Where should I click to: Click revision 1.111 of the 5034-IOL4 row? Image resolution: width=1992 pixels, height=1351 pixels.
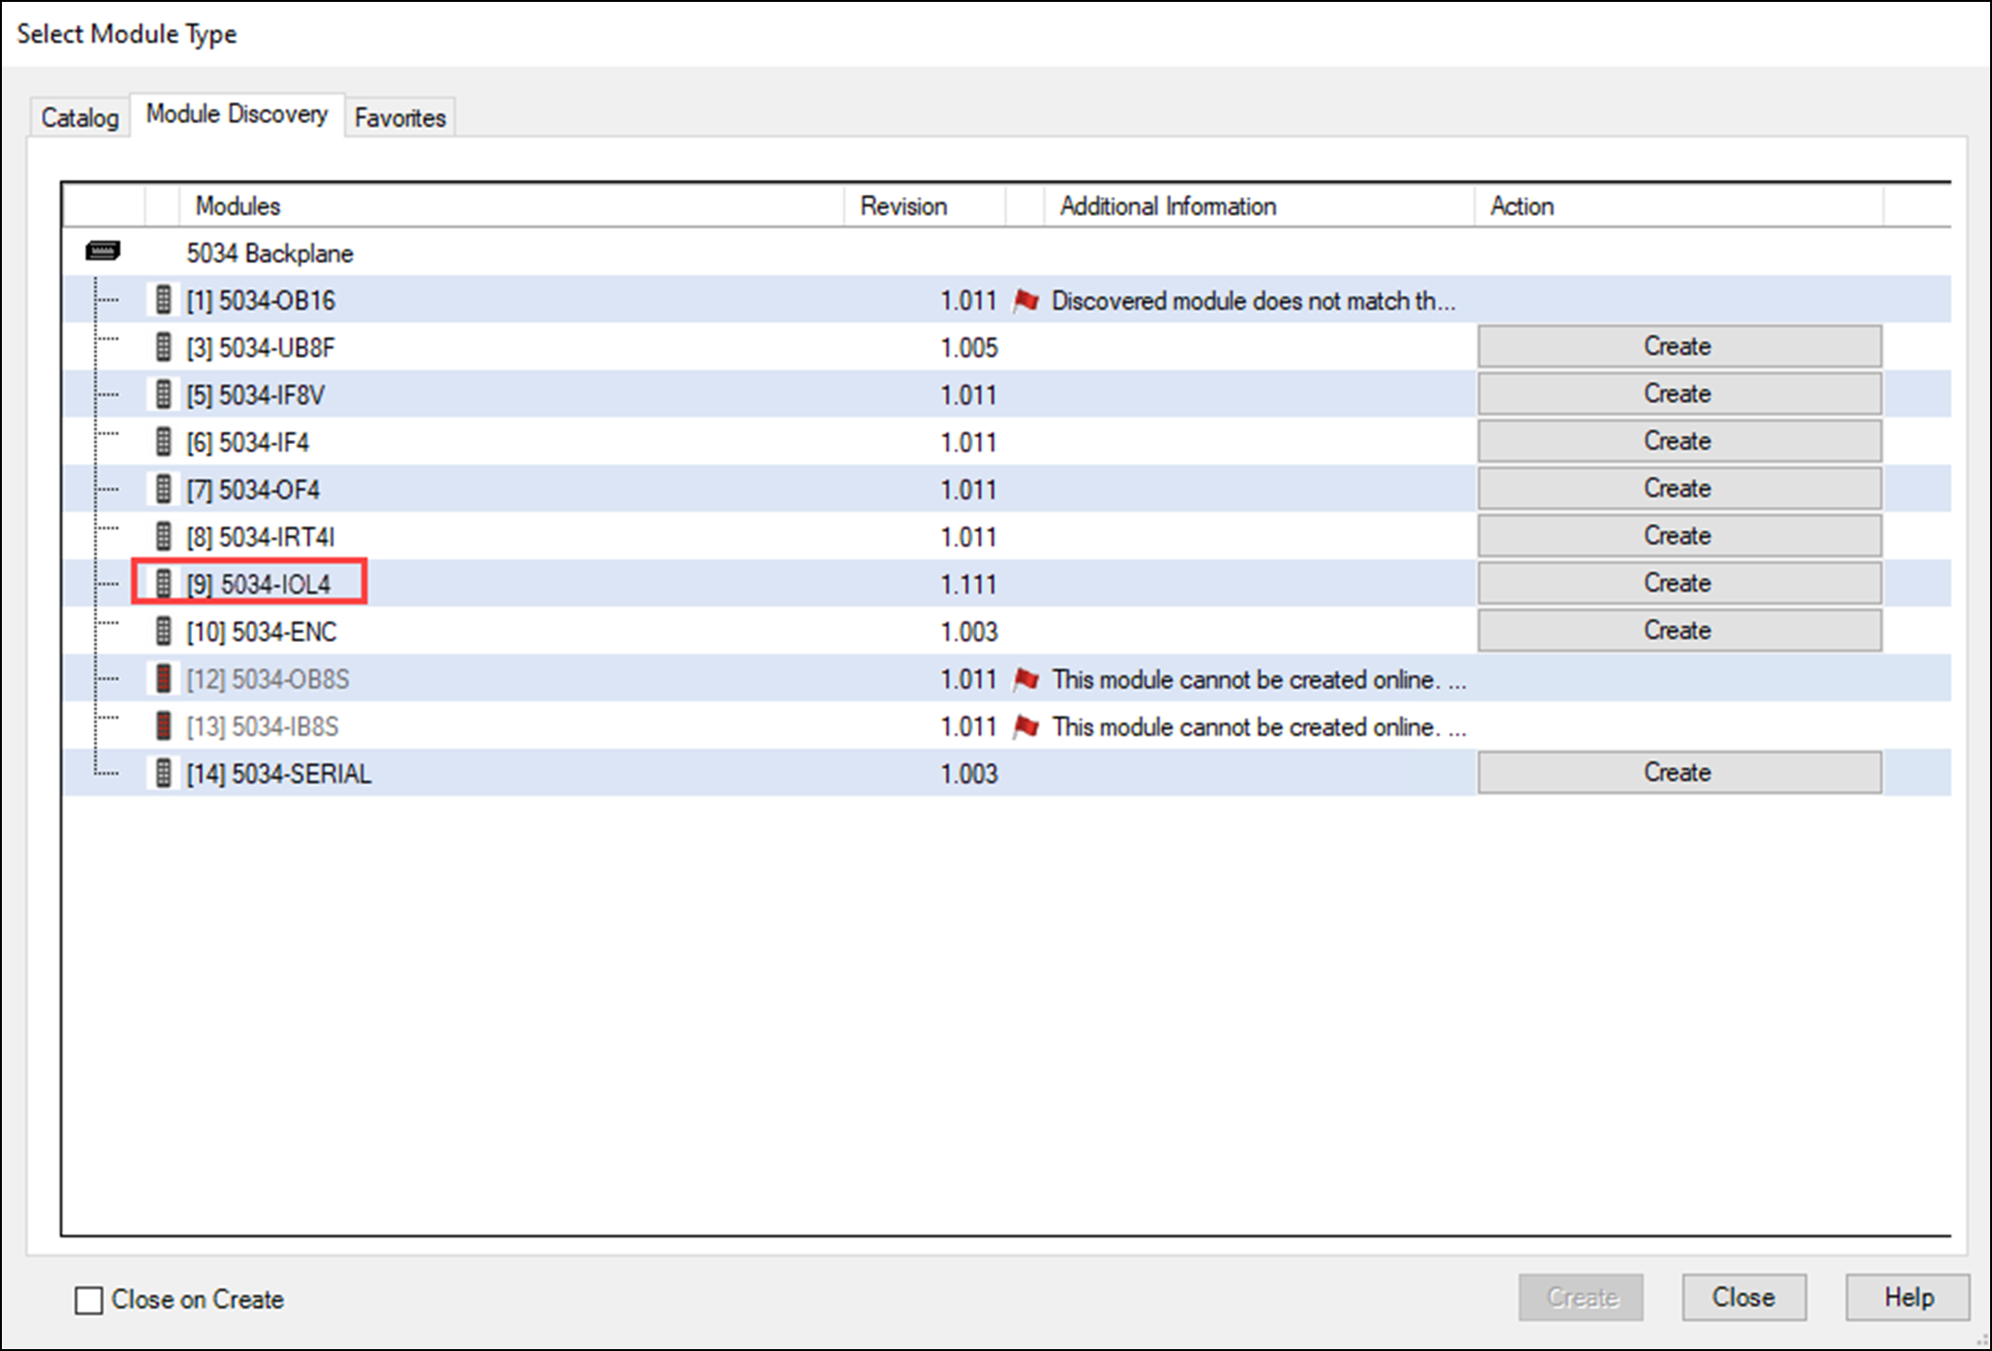[969, 585]
